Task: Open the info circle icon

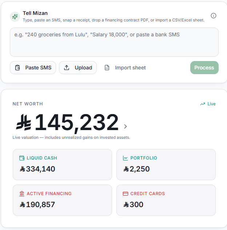Action: click(x=213, y=16)
